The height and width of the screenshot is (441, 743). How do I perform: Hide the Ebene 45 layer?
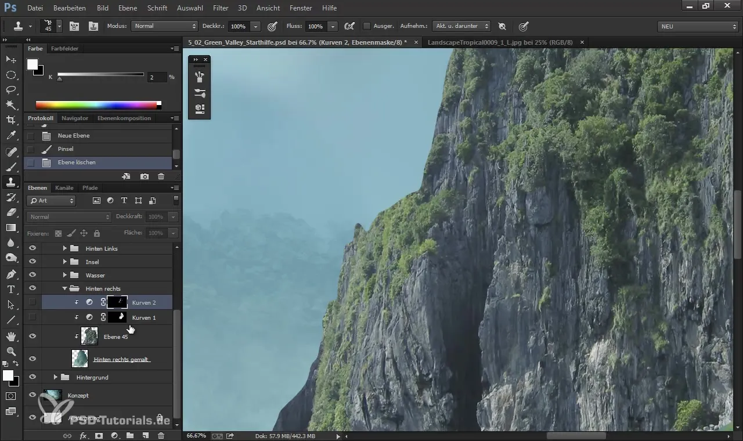coord(33,336)
